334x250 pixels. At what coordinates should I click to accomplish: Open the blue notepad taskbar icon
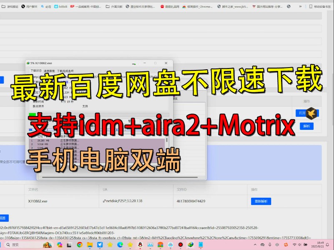(201, 245)
